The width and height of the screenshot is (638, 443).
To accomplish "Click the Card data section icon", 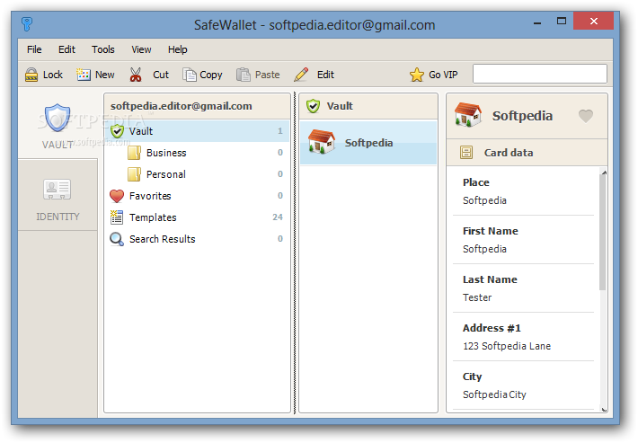I will pyautogui.click(x=466, y=153).
